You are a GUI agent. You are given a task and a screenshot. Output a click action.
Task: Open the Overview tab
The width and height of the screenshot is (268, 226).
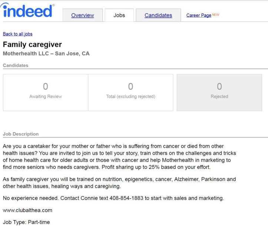(82, 15)
